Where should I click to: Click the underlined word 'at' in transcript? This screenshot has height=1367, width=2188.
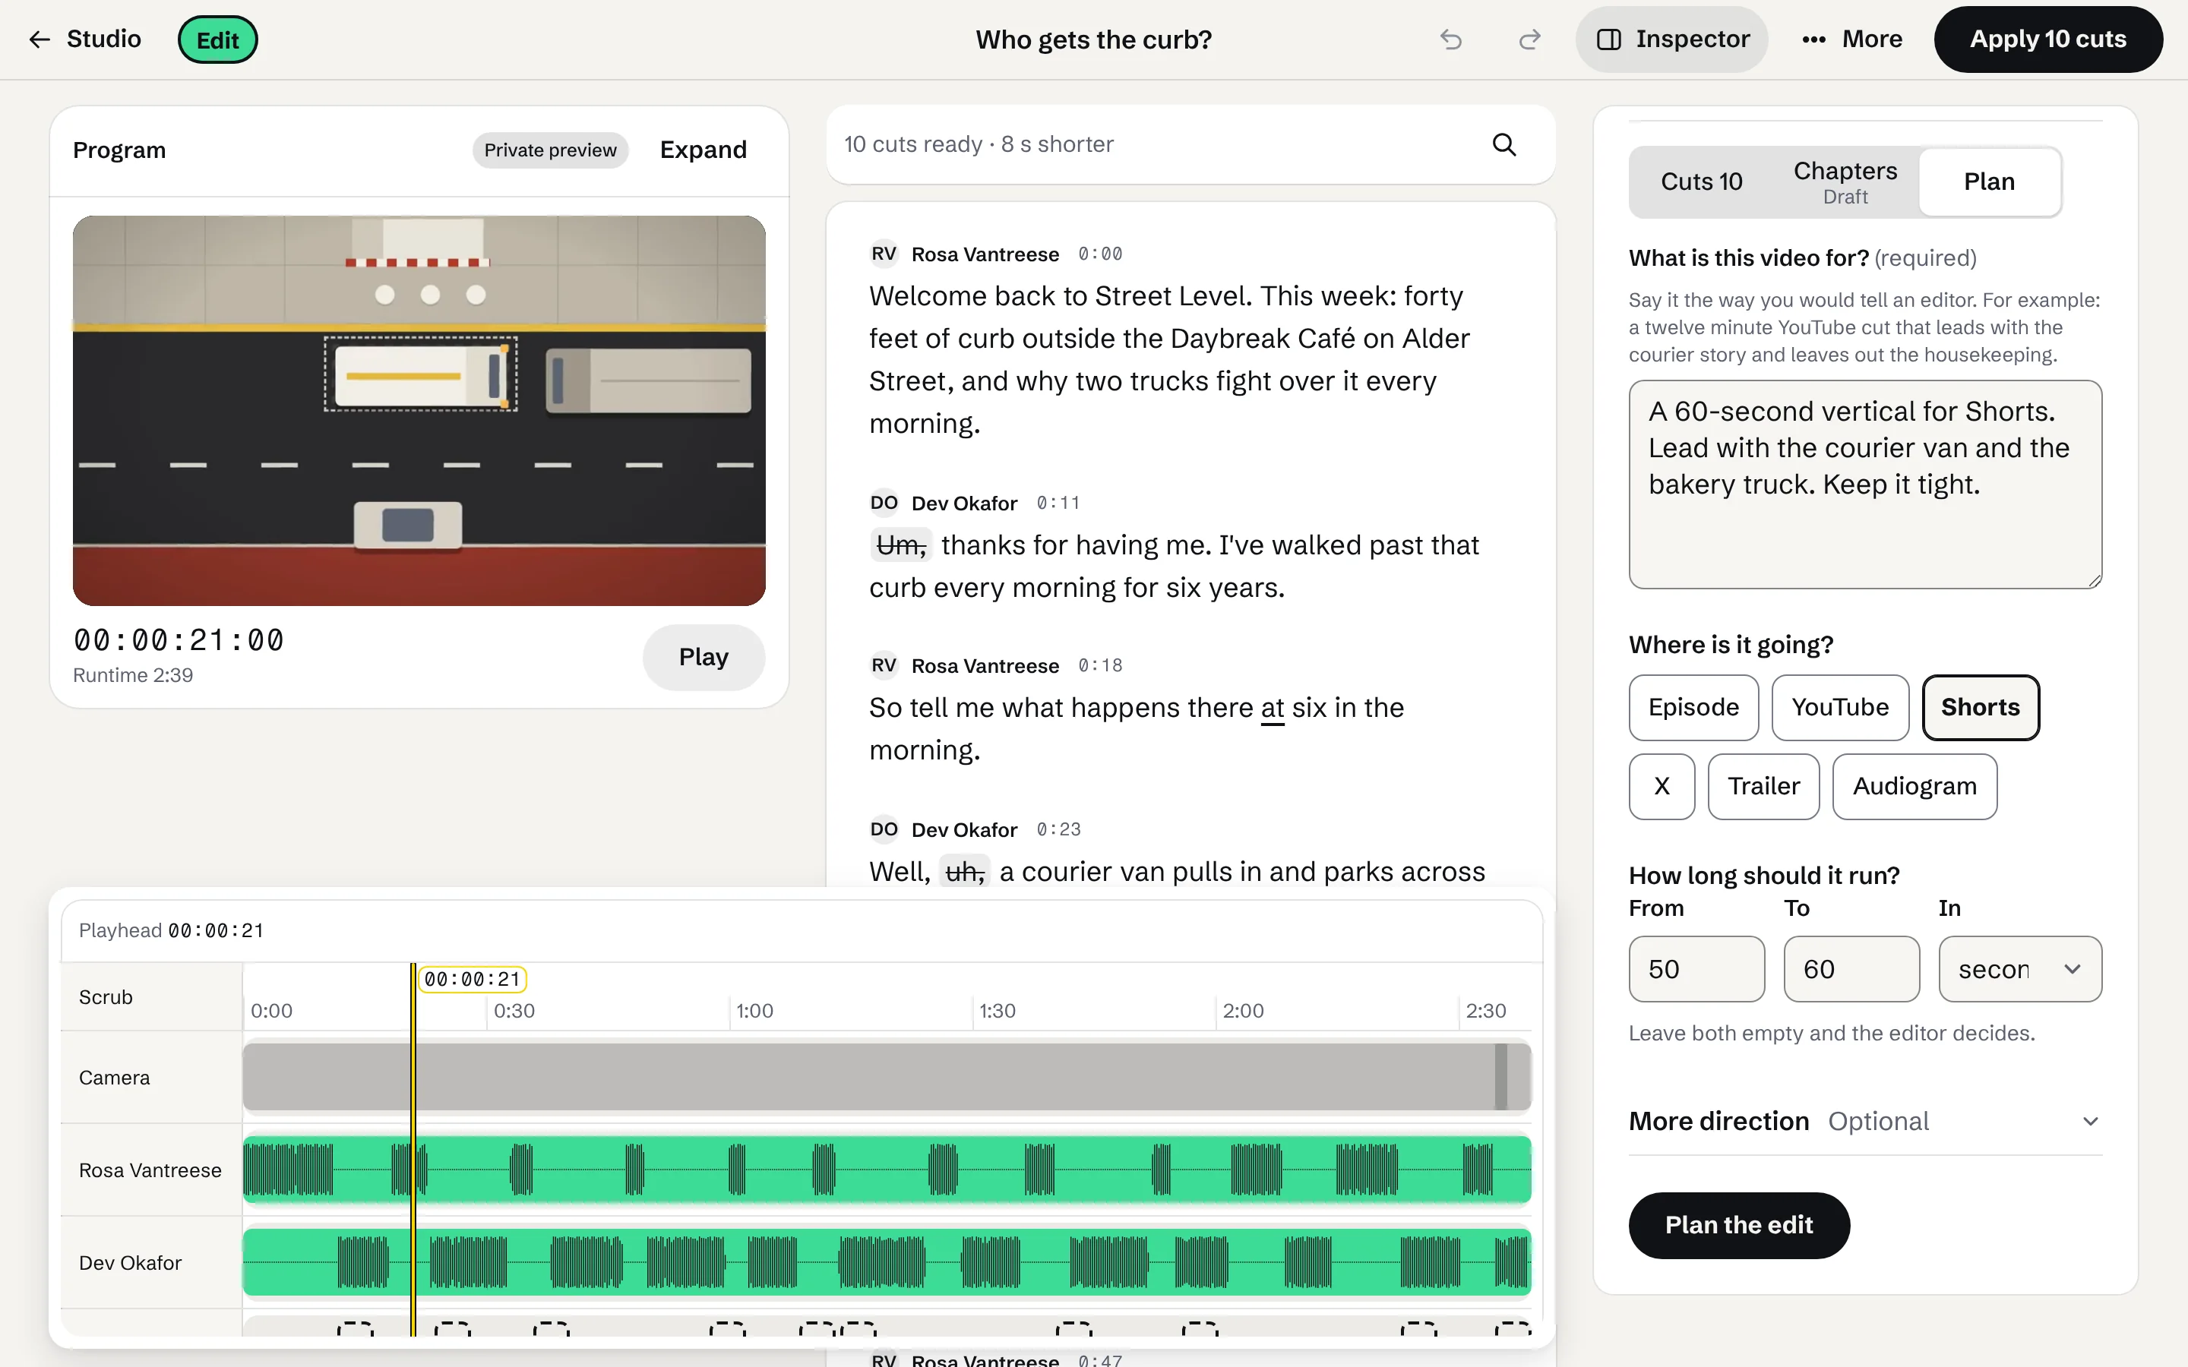point(1272,708)
